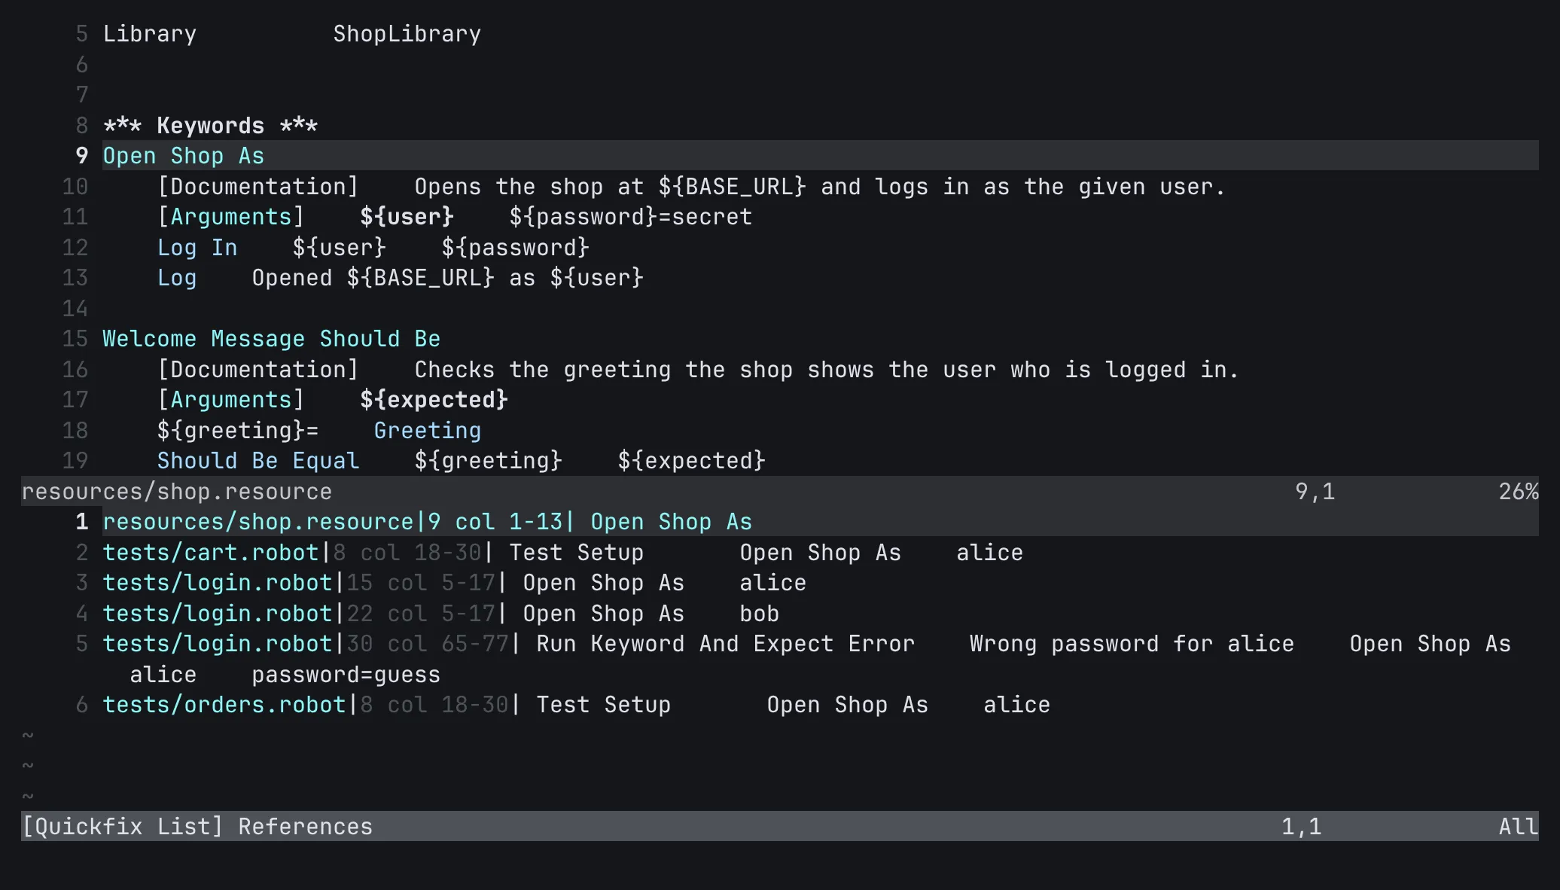The image size is (1560, 890).
Task: Click '${password}=secret' on line 11
Action: pos(630,217)
